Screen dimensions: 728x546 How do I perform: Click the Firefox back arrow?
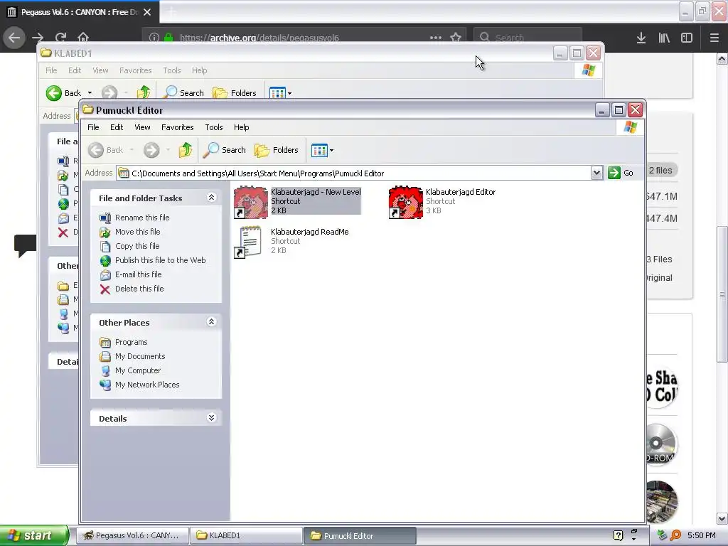click(14, 38)
